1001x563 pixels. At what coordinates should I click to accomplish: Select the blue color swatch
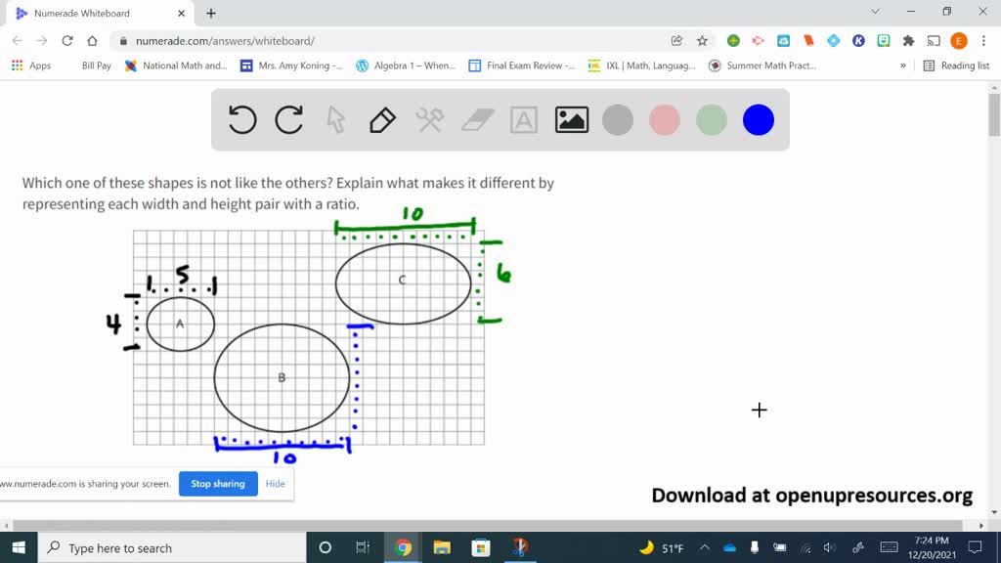click(x=758, y=119)
